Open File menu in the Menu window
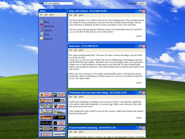Viewport: 185px width, 139px height. pos(41,15)
